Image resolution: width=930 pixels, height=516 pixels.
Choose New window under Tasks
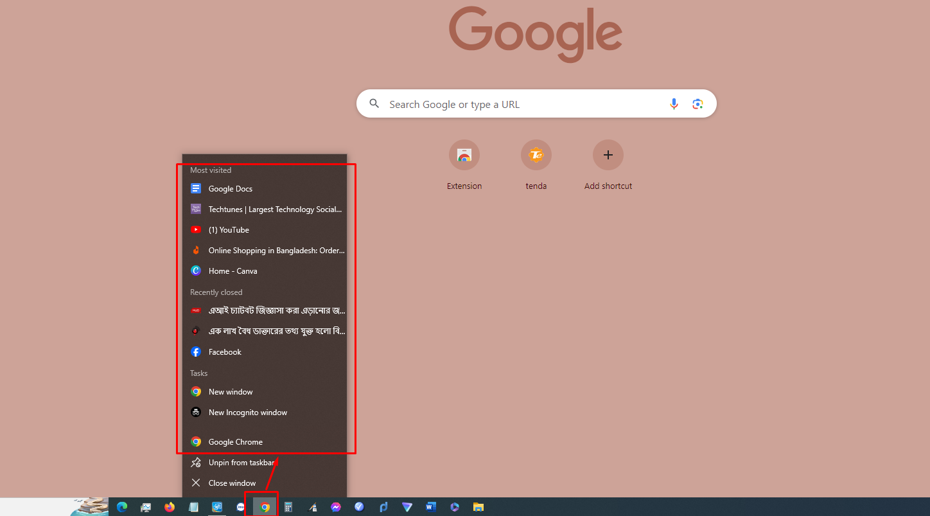265,392
